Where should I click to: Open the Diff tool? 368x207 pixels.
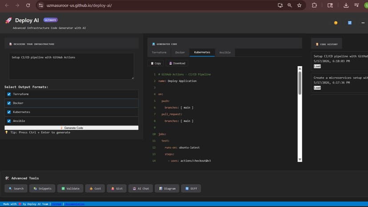pyautogui.click(x=191, y=188)
